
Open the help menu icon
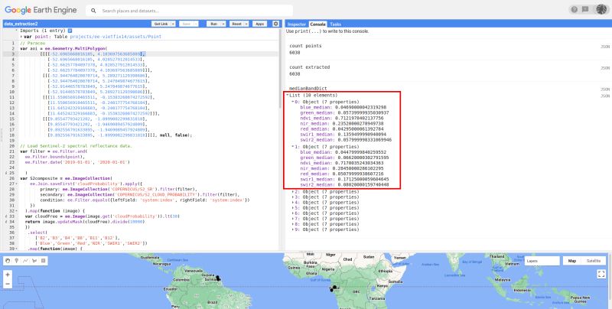575,10
